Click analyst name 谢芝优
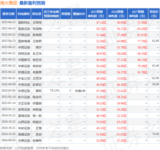 click(x=37, y=60)
